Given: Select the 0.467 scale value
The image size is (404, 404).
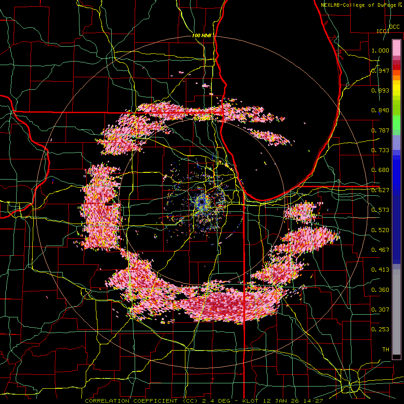Looking at the screenshot, I should pyautogui.click(x=380, y=250).
